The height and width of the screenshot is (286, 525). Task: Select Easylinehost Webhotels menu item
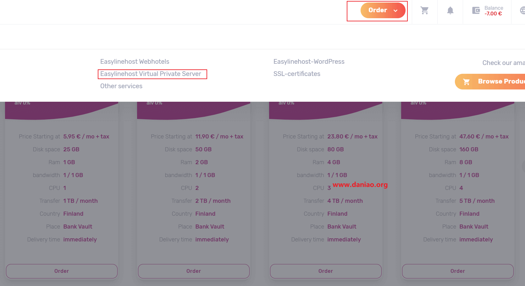[x=135, y=62]
